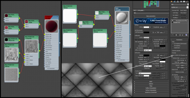
Task: Click output socket of the VRayColor node
Action: 19,40
